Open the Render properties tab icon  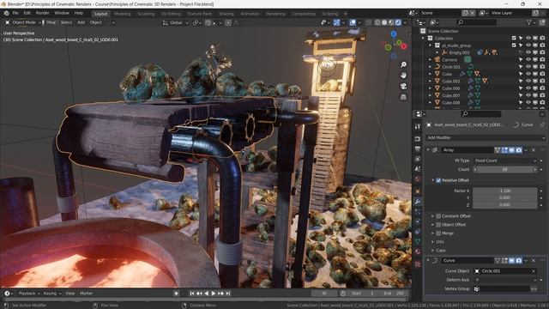[418, 139]
